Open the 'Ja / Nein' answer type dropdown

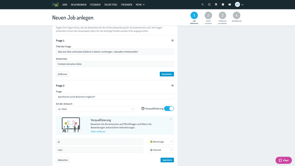point(95,109)
